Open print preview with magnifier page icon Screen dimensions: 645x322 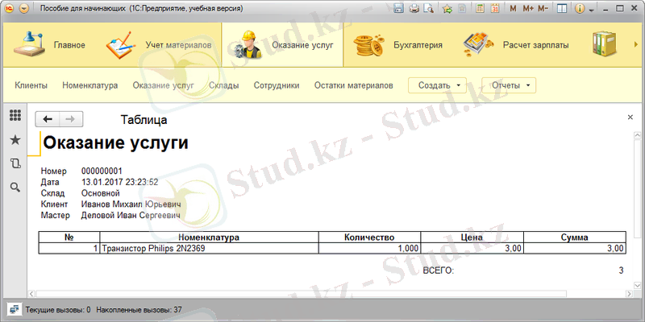(429, 8)
